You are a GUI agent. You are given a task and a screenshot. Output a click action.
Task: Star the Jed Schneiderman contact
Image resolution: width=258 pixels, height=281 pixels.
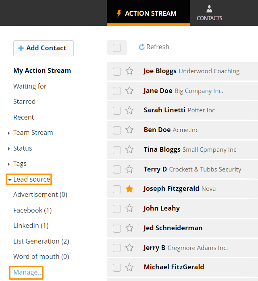tap(129, 228)
